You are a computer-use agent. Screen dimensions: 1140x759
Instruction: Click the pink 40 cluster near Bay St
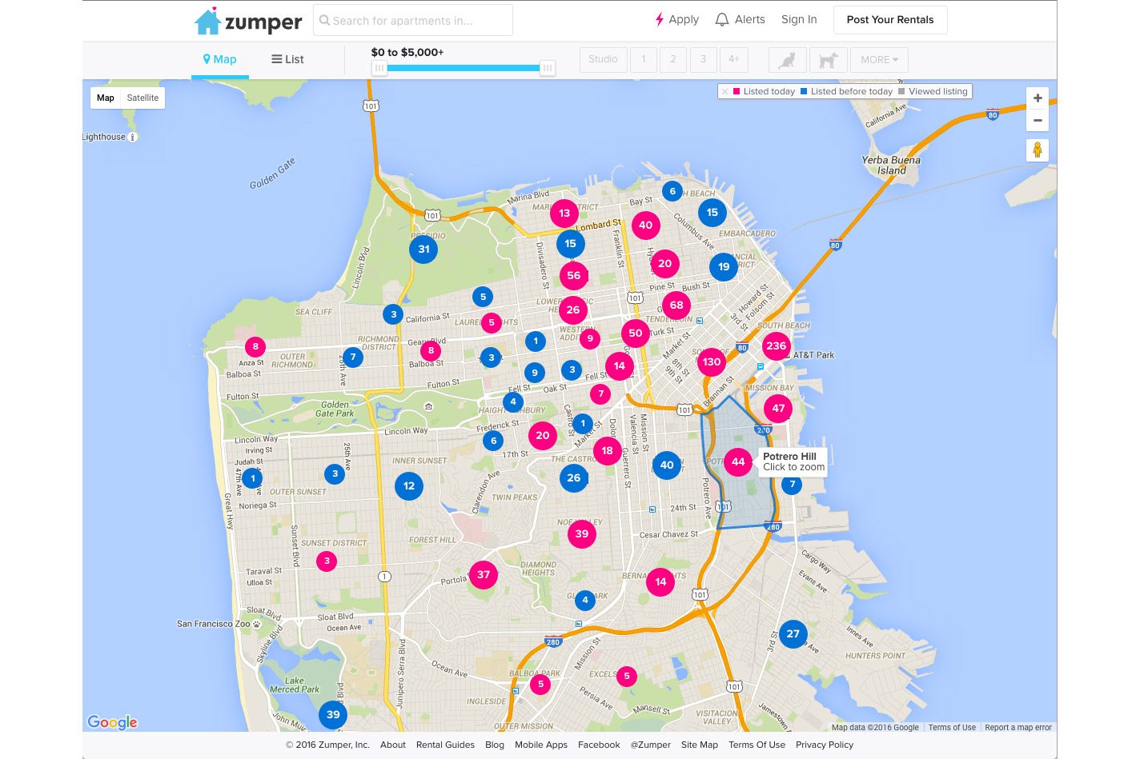point(645,226)
